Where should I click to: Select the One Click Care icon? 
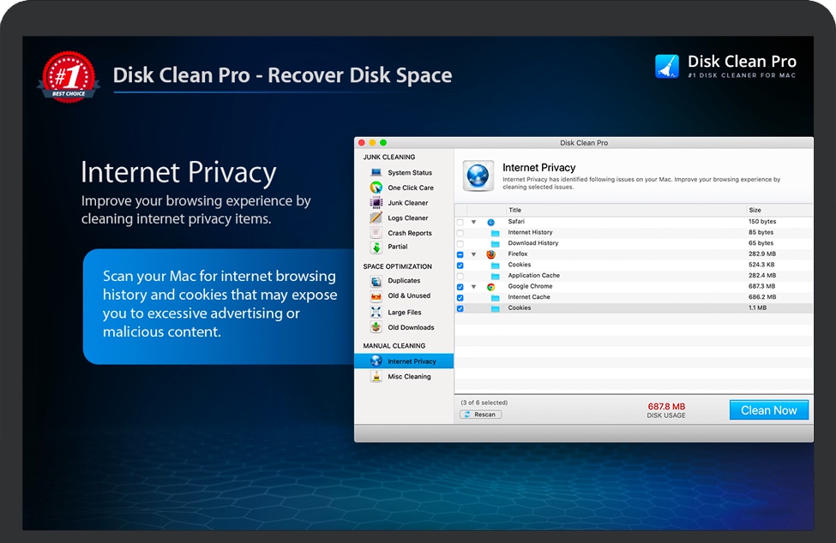[x=376, y=188]
